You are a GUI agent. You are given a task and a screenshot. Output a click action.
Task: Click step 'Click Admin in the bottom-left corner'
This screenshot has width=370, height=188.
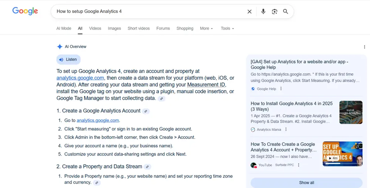(130, 137)
